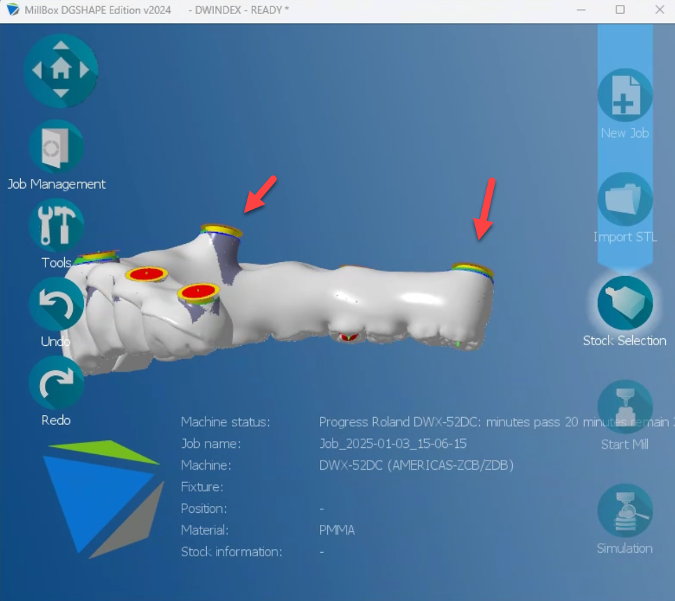Viewport: 675px width, 601px height.
Task: Click the Material: label
Action: [x=205, y=530]
